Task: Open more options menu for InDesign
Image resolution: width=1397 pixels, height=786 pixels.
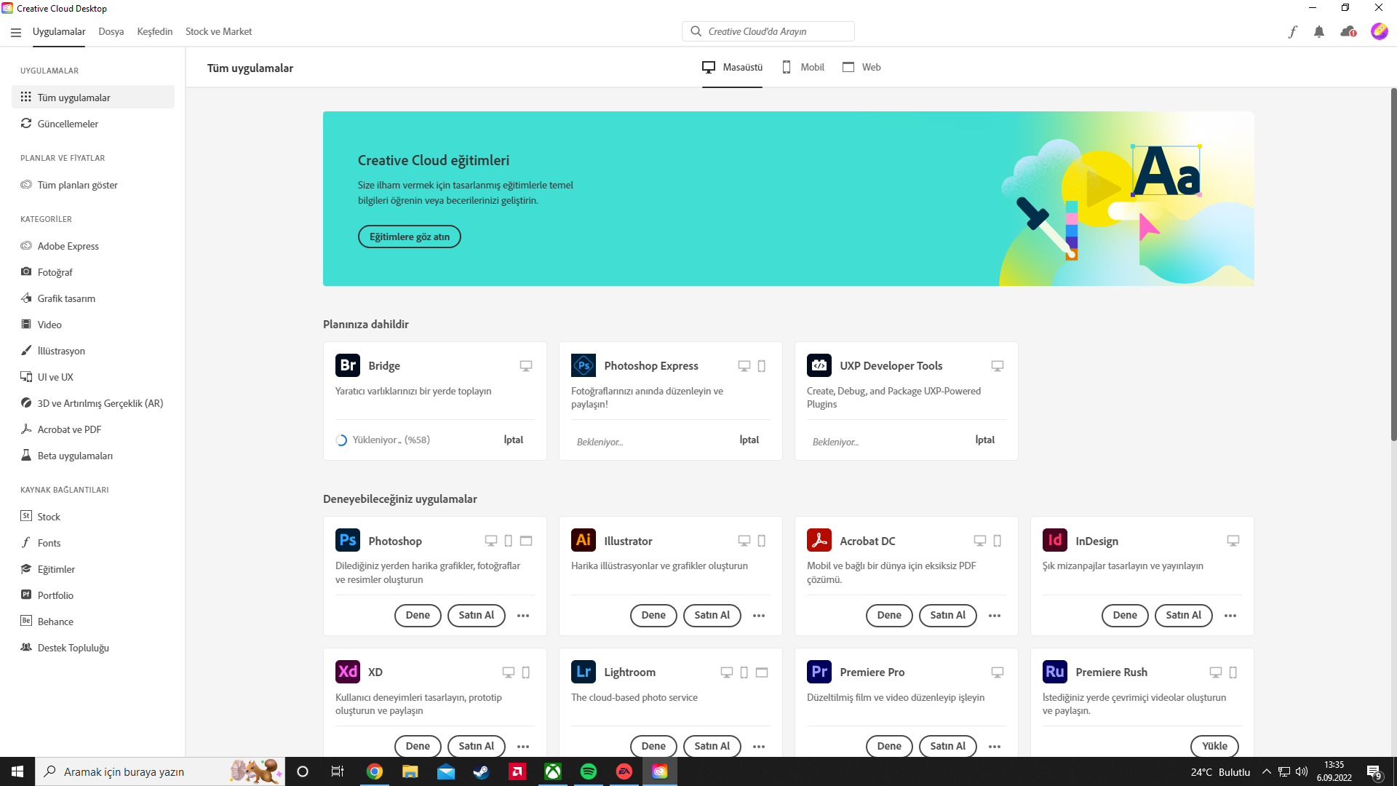Action: click(x=1230, y=616)
